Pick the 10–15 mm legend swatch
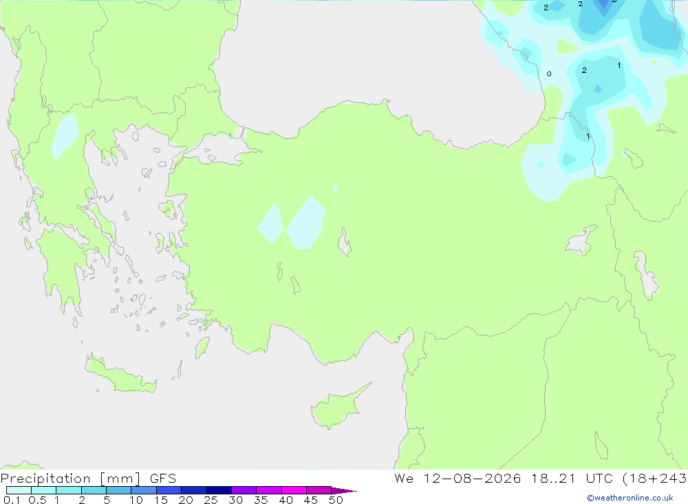 click(144, 490)
